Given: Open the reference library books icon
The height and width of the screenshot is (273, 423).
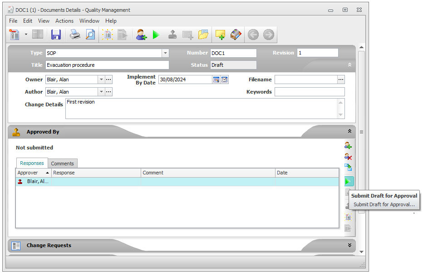Looking at the screenshot, I should [236, 35].
